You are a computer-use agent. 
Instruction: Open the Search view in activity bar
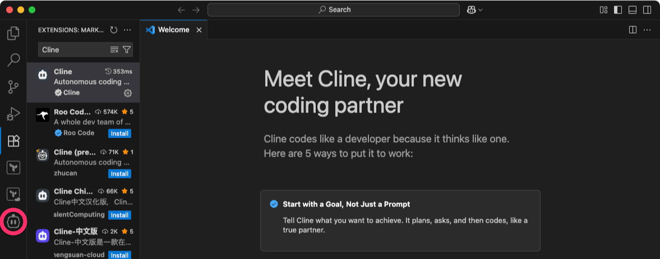(x=13, y=60)
